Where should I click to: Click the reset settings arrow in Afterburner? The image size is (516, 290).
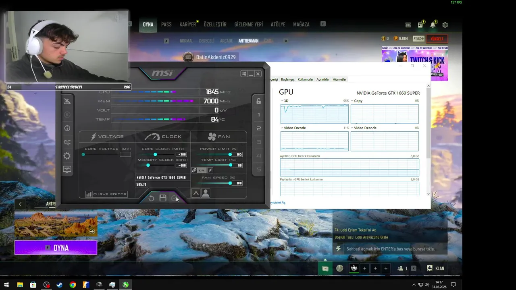coord(151,198)
